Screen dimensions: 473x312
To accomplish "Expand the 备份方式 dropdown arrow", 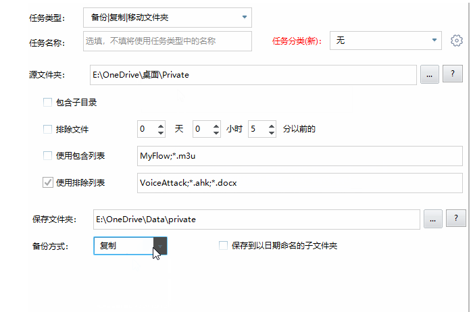I will (x=160, y=246).
